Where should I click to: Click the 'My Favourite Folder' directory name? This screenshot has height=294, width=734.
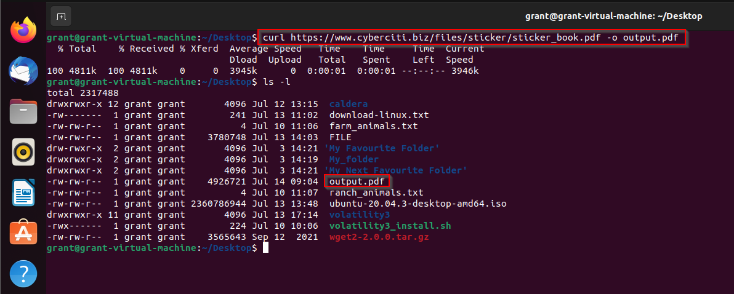coord(382,149)
